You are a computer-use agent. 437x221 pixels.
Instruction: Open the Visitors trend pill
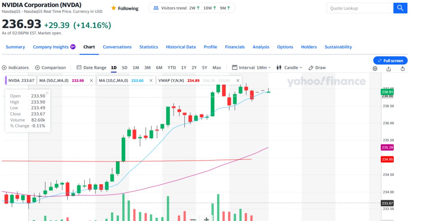192,8
